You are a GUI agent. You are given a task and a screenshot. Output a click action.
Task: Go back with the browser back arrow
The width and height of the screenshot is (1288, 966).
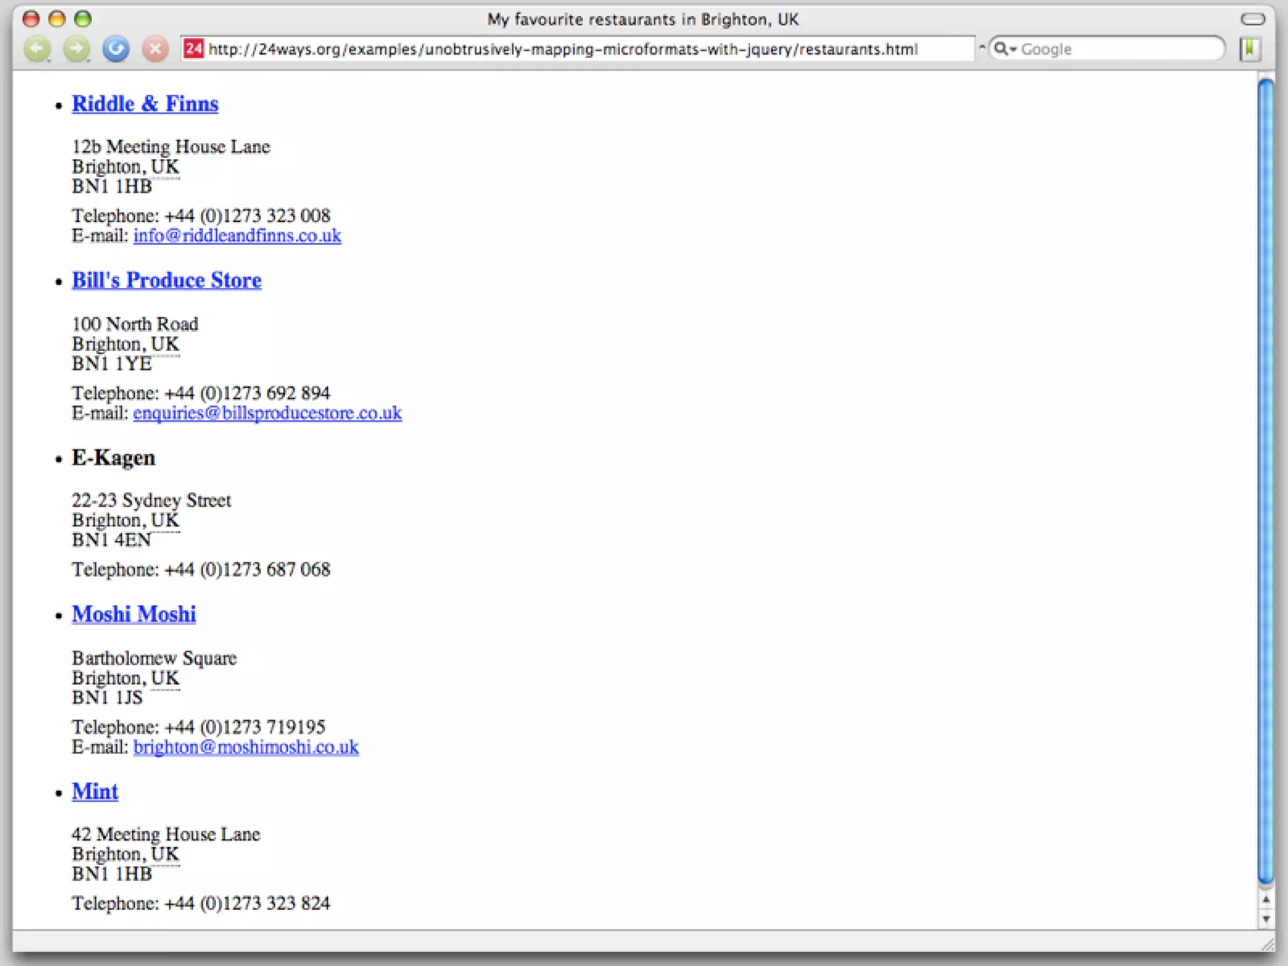37,49
